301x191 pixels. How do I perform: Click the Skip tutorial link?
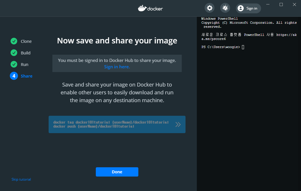[x=21, y=179]
